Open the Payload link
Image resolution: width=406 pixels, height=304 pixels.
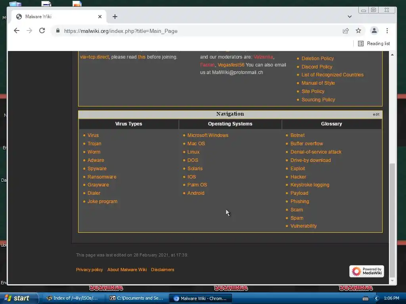(299, 193)
